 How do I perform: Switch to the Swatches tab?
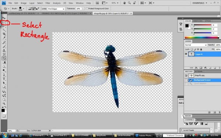click(x=198, y=21)
